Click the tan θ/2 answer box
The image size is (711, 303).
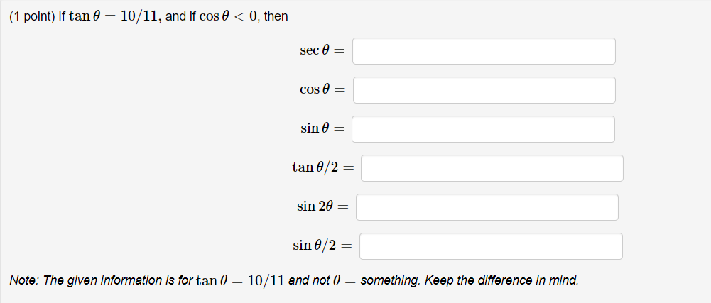492,168
